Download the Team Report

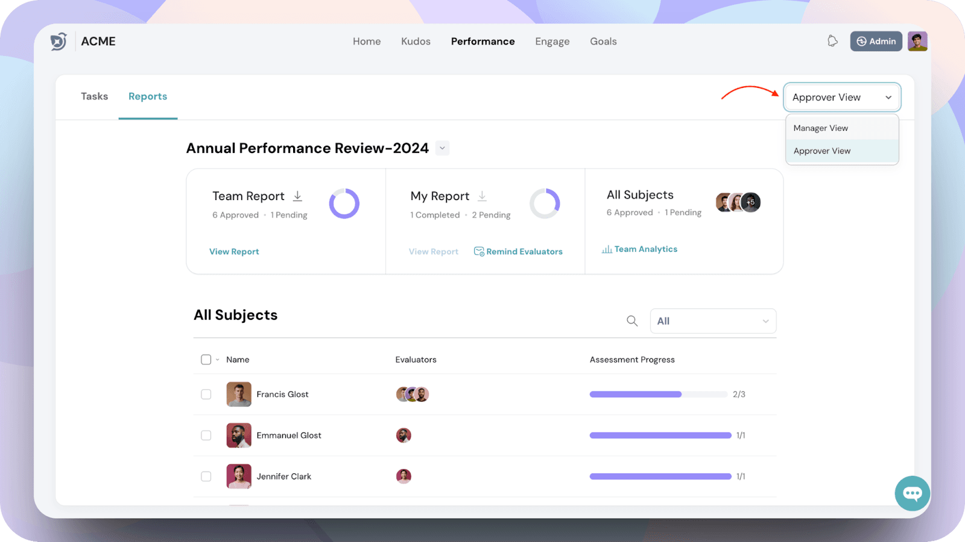tap(297, 196)
